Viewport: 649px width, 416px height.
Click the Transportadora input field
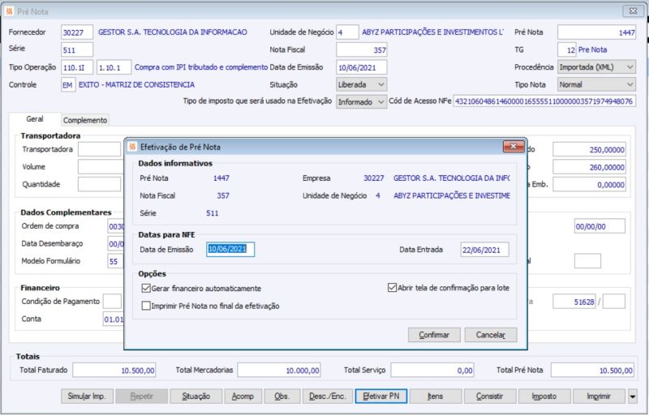point(99,149)
